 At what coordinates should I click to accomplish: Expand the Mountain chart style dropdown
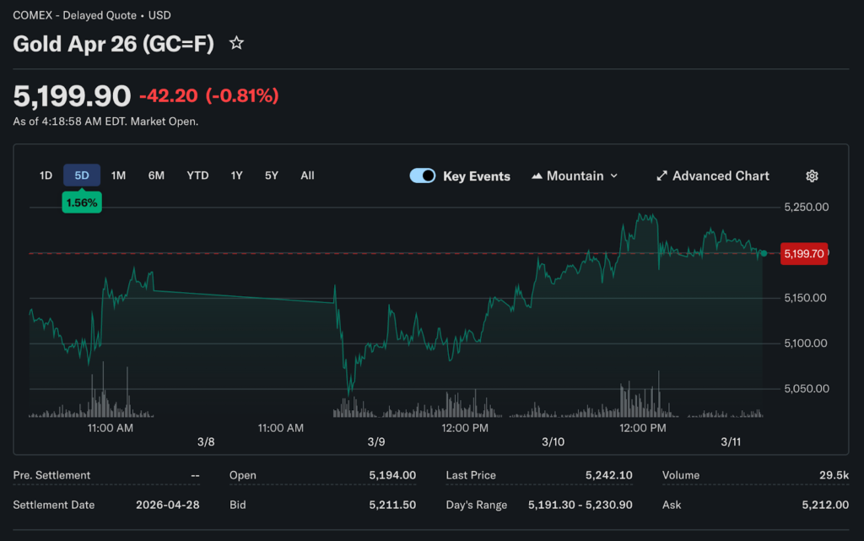coord(613,176)
